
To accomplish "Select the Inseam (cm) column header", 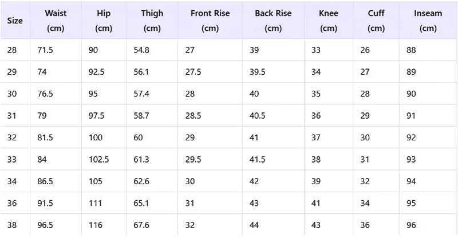I will [428, 21].
